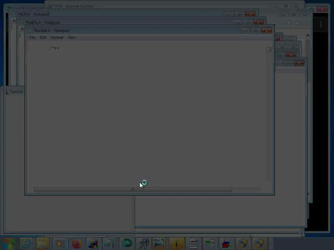334x250 pixels.
Task: Minimize the RpcNdr.h Notepad window
Action: [x=245, y=31]
